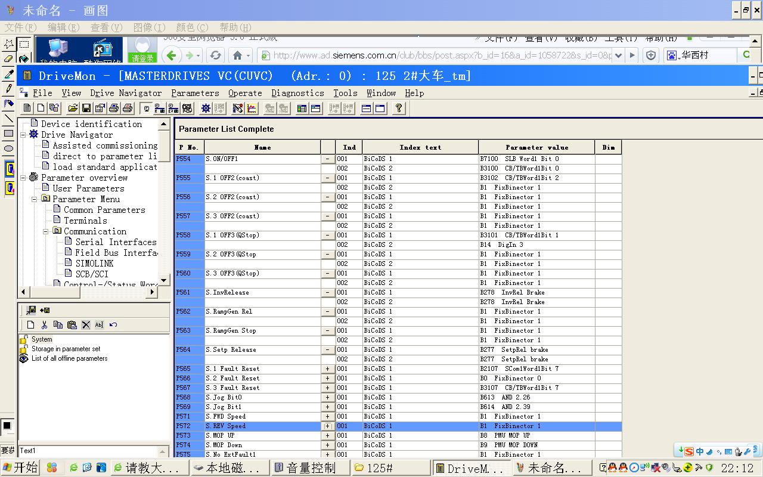Image resolution: width=763 pixels, height=477 pixels.
Task: Open the File menu in DriveMon
Action: [42, 93]
